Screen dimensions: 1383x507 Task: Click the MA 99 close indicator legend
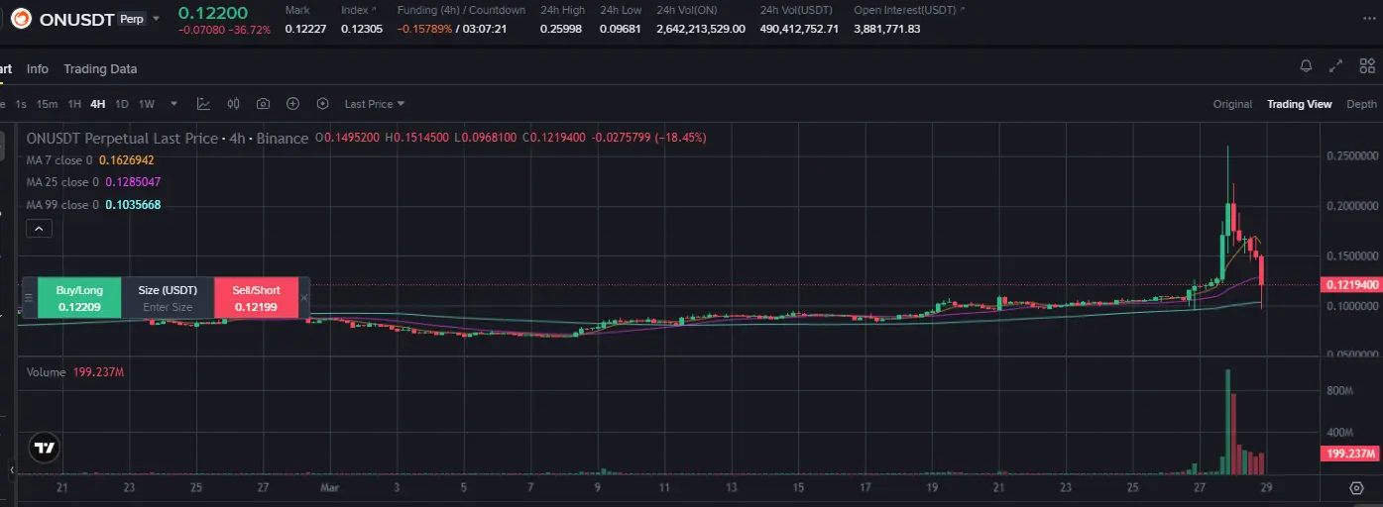pos(93,205)
